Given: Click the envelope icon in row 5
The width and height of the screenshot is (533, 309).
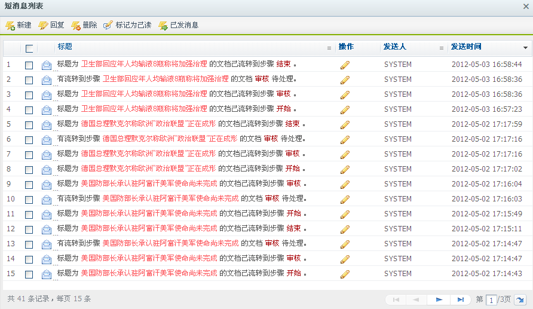Looking at the screenshot, I should 47,124.
